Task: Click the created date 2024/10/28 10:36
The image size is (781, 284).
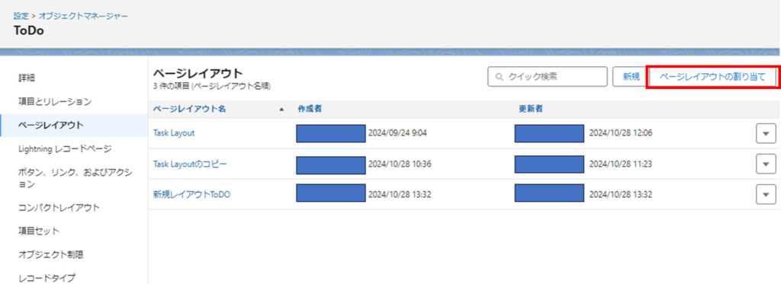Action: click(400, 164)
